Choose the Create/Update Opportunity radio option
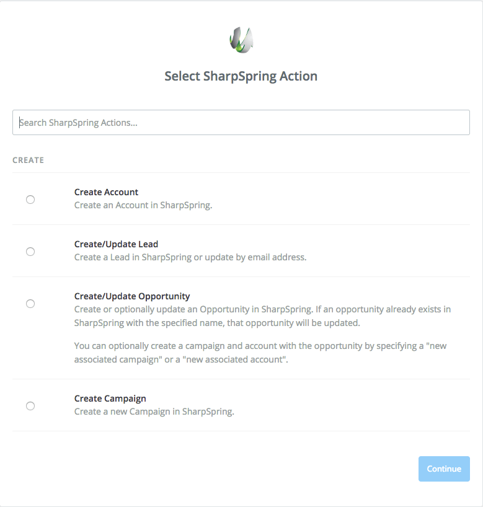This screenshot has height=507, width=483. [x=30, y=304]
